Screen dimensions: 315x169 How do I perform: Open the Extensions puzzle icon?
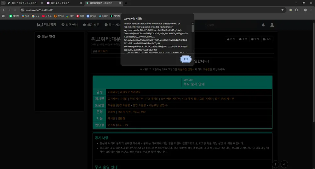(296, 10)
